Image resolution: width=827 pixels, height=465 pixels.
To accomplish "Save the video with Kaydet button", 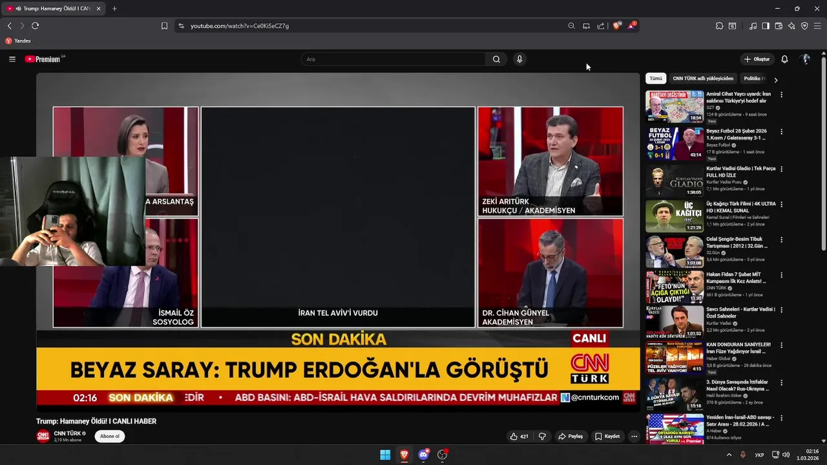I will [607, 436].
